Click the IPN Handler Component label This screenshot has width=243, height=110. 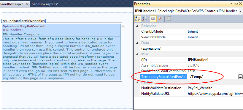(x=23, y=34)
